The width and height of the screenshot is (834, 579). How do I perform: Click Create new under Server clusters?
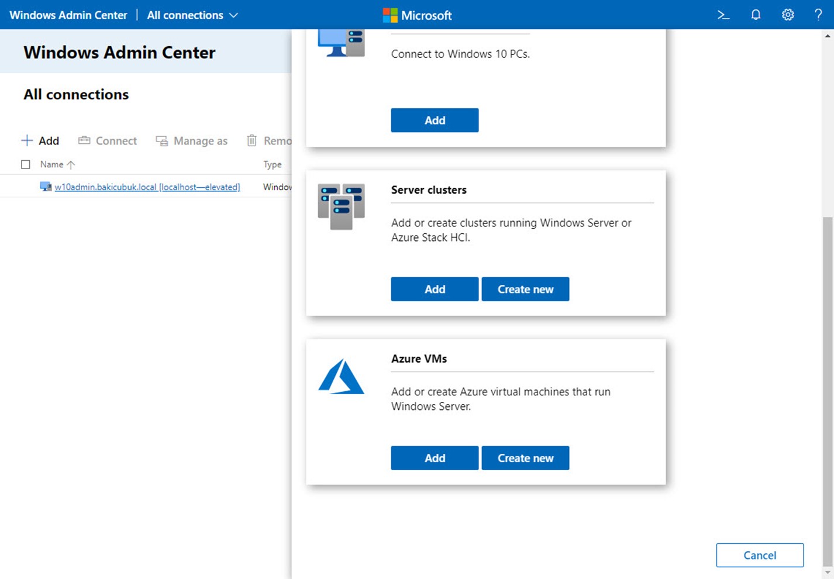click(525, 289)
